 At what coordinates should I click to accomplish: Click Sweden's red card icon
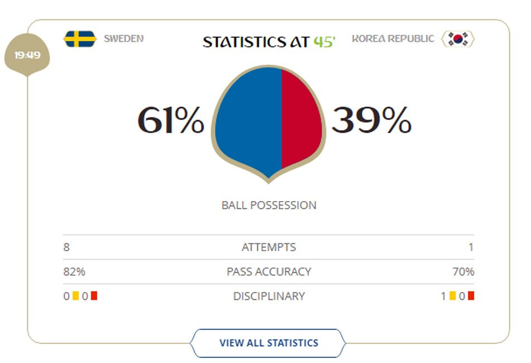click(x=94, y=296)
